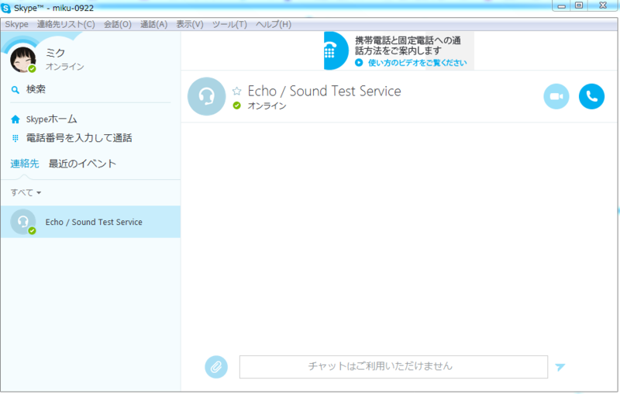Switch to the 最近のイベント tab
Viewport: 620px width, 394px height.
tap(82, 164)
